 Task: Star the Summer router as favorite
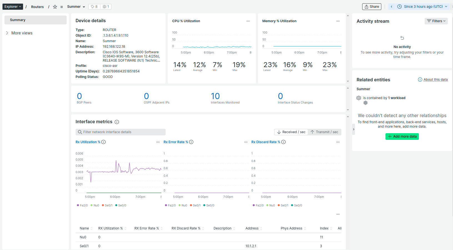pos(55,7)
